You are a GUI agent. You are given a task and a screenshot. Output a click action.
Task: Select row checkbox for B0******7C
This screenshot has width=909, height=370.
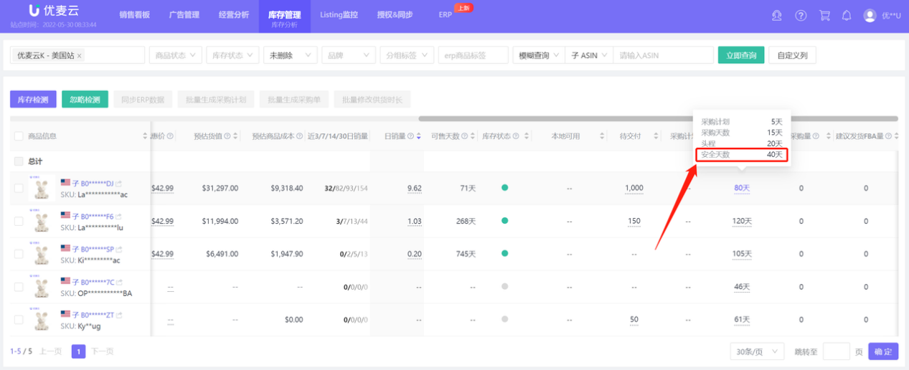click(19, 287)
